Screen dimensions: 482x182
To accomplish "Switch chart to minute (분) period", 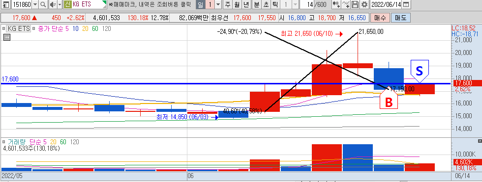I will [x=256, y=4].
